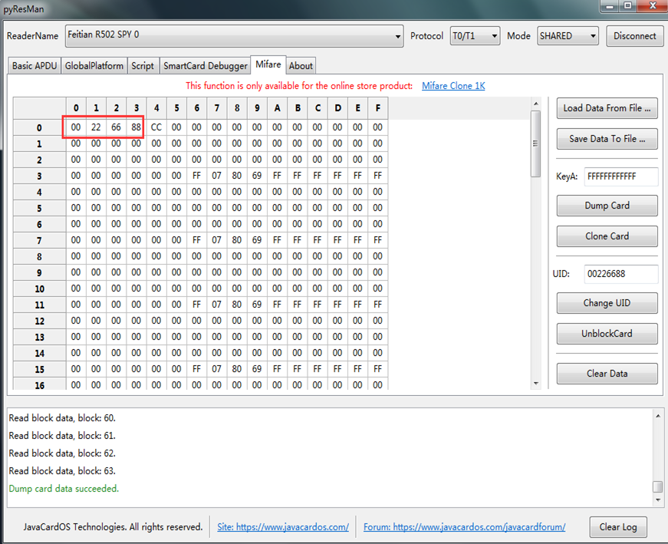Focus the KeyA input field
Image resolution: width=668 pixels, height=544 pixels.
click(x=620, y=176)
